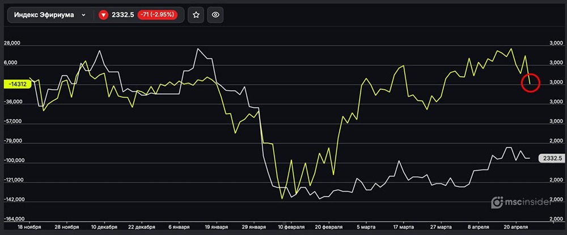Screen dimensions: 567x235
Task: Click the 2332.5 price in header
Action: 122,15
